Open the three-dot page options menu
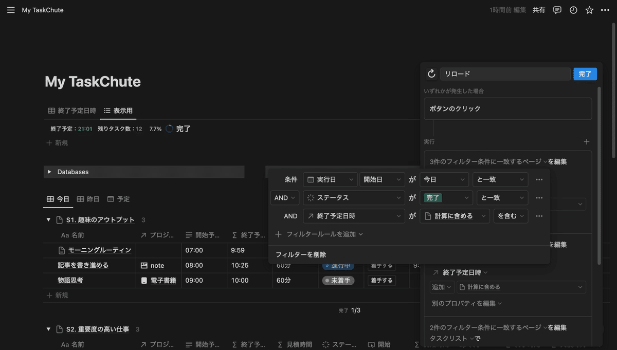Viewport: 617px width, 350px height. [x=605, y=10]
